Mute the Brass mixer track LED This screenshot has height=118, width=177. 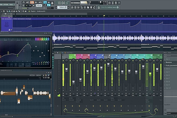coord(154,61)
